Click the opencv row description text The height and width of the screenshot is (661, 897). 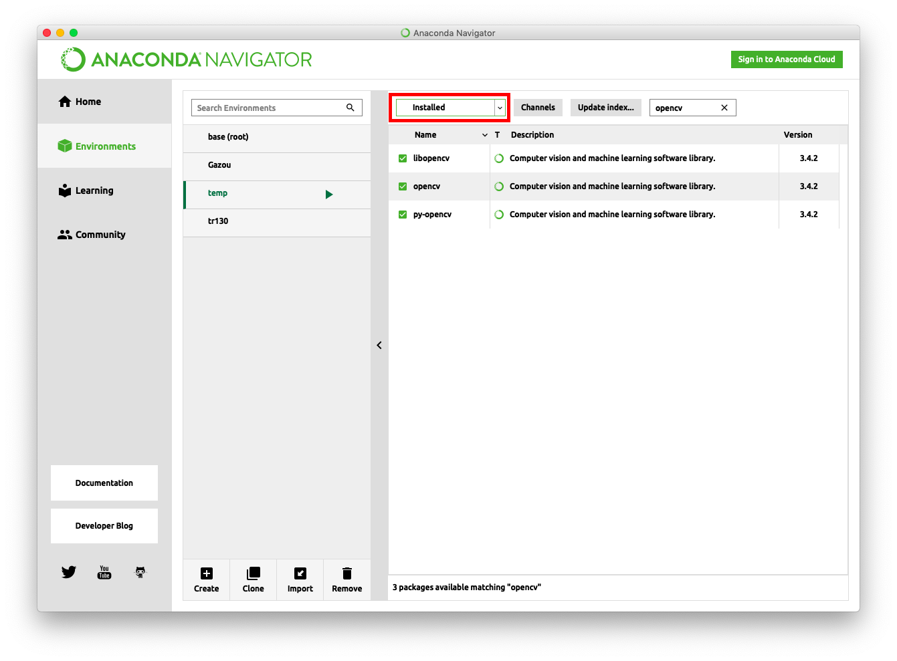coord(613,186)
